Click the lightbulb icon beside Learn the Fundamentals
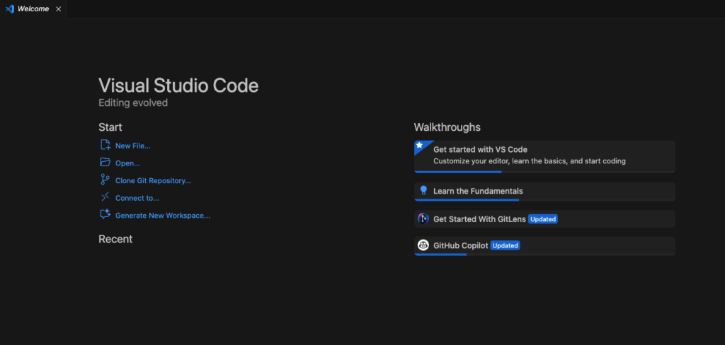 coord(423,191)
